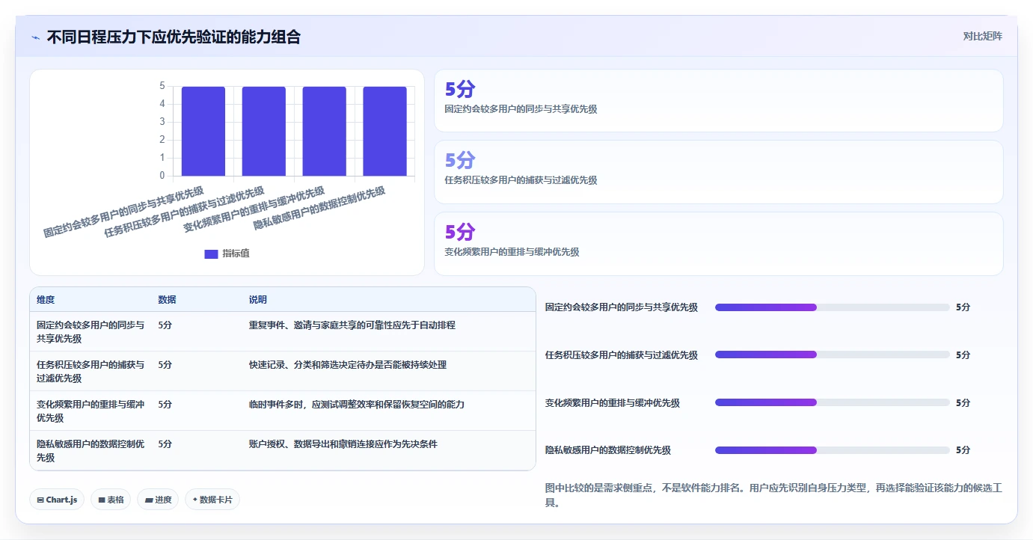Click bar for 变化频繁用户的重排与缓冲优先级
This screenshot has width=1033, height=540.
(325, 131)
